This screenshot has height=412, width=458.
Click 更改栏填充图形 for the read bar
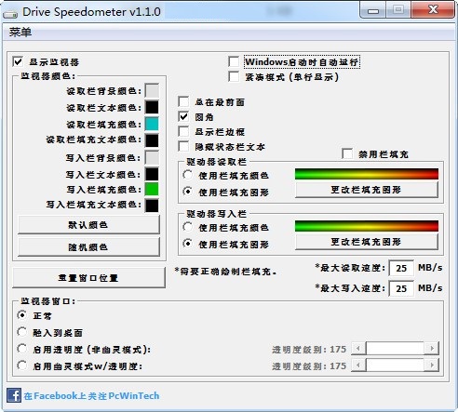(367, 190)
